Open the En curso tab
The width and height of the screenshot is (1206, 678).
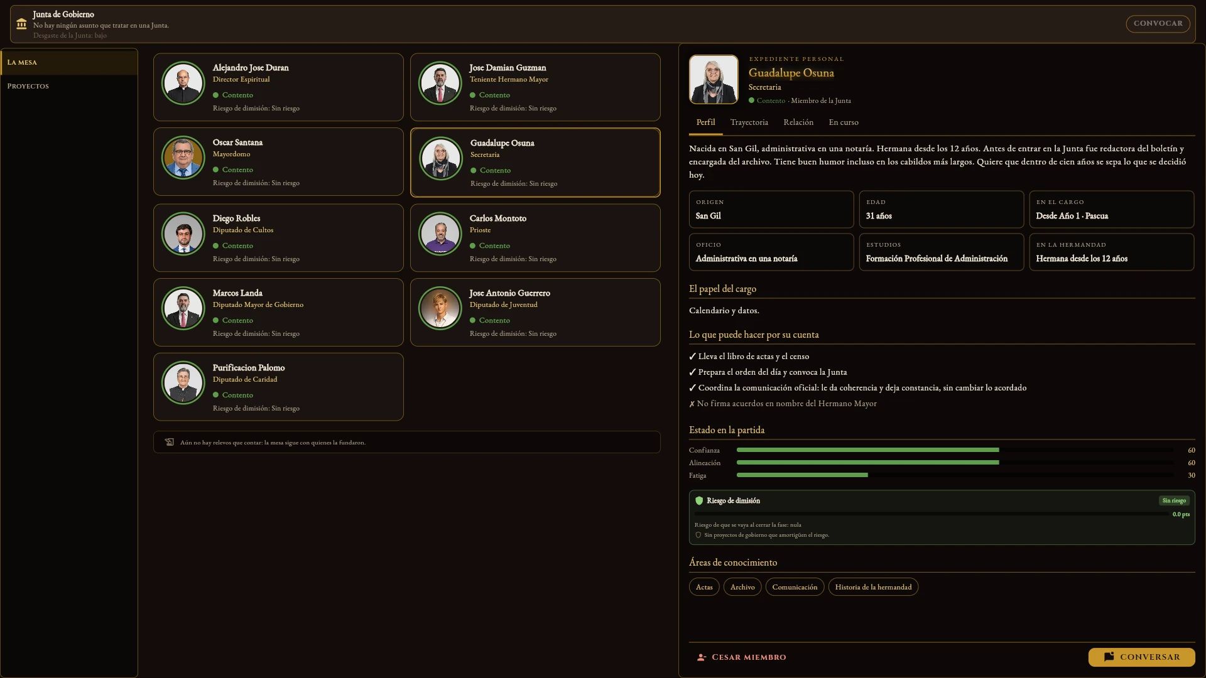coord(843,122)
